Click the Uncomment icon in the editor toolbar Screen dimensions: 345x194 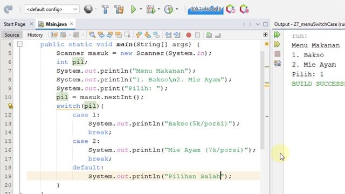pyautogui.click(x=218, y=34)
